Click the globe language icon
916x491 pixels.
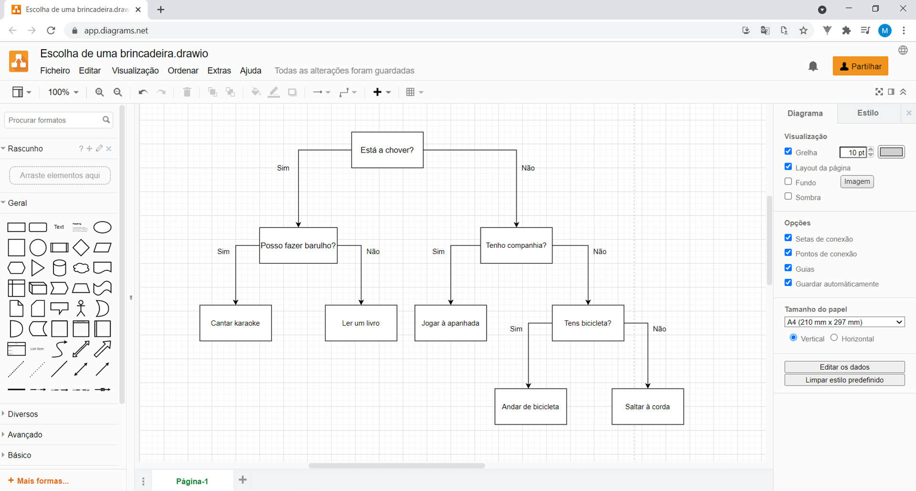pos(903,51)
